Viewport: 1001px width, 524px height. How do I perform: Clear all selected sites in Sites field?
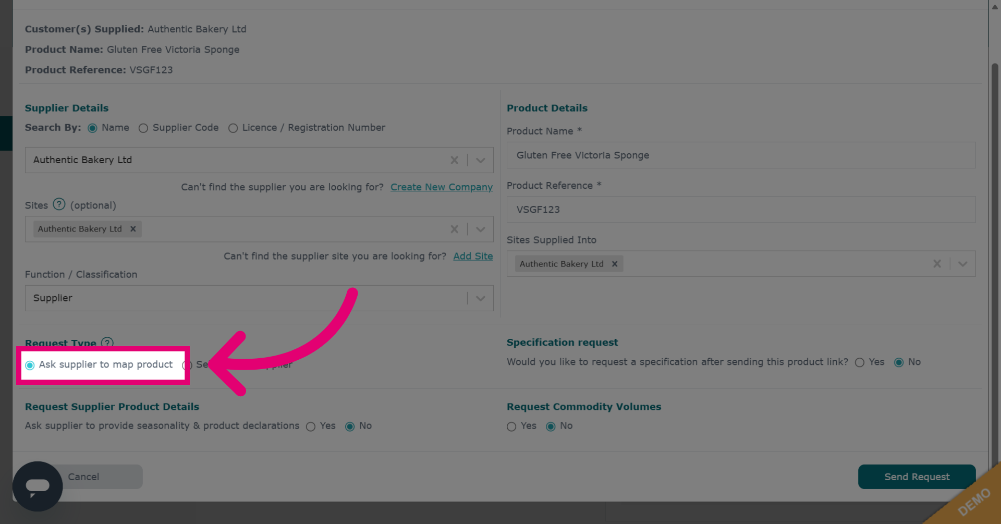(x=454, y=229)
